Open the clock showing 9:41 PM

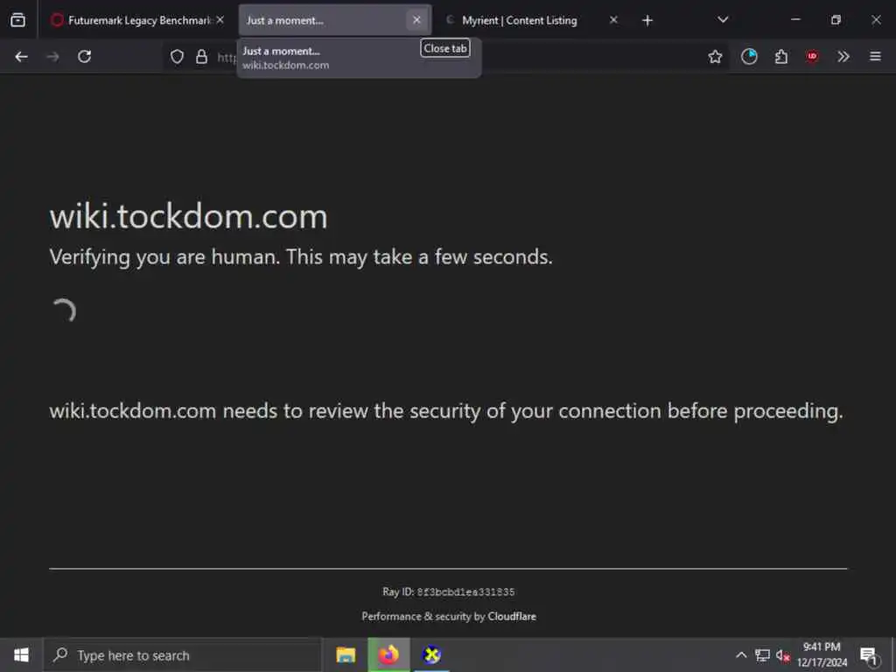tap(822, 654)
